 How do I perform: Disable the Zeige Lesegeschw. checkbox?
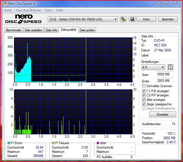pos(144,104)
